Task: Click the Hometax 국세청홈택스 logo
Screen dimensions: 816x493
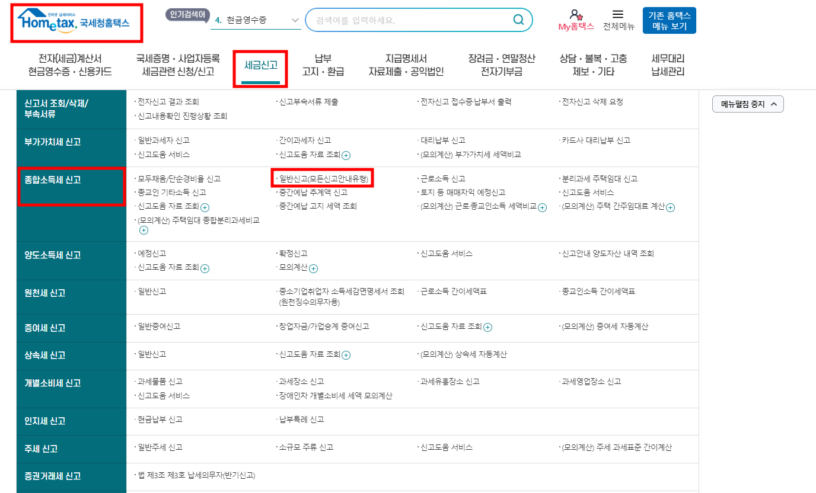Action: click(x=74, y=23)
